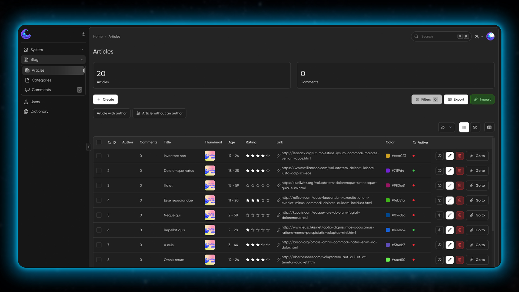Click the #cea023 color swatch
519x292 pixels.
coord(388,156)
